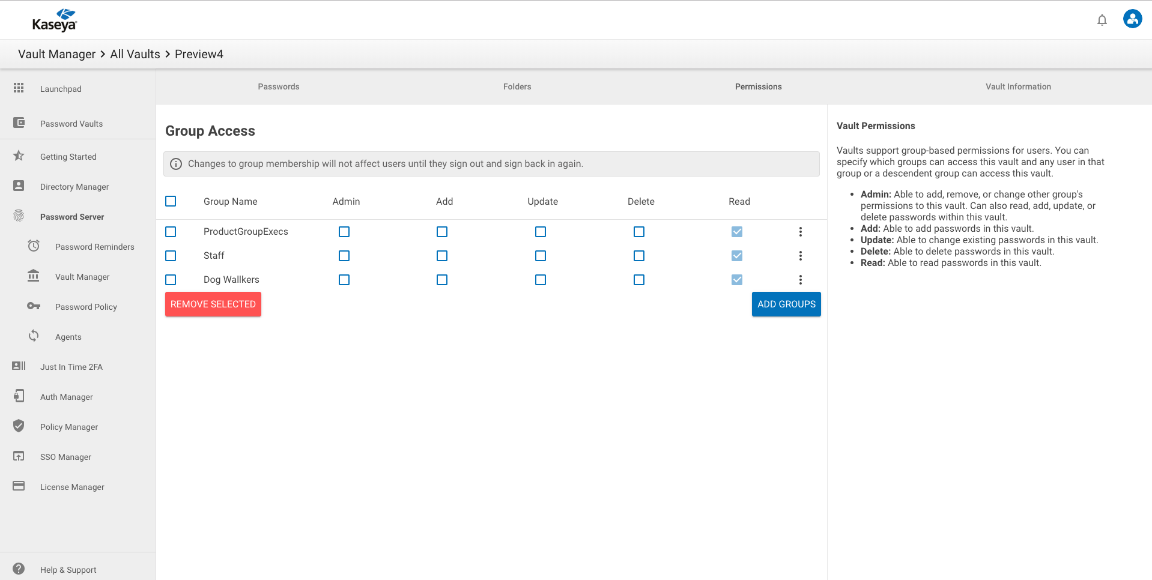The width and height of the screenshot is (1152, 580).
Task: Open Password Vaults in the sidebar
Action: (71, 124)
